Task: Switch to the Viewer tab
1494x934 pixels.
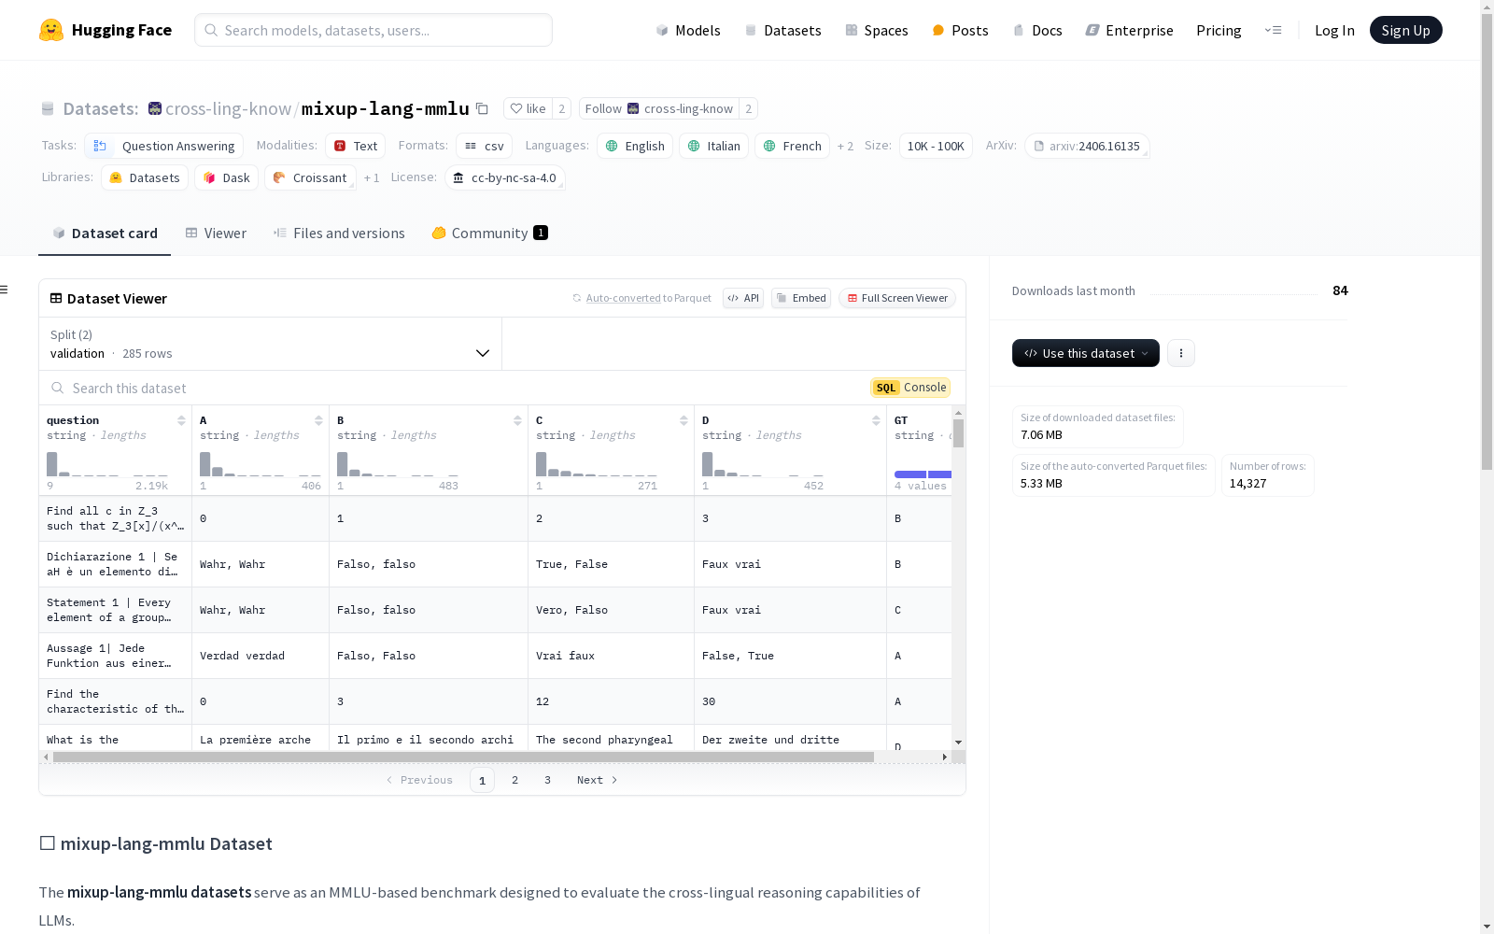Action: click(216, 233)
